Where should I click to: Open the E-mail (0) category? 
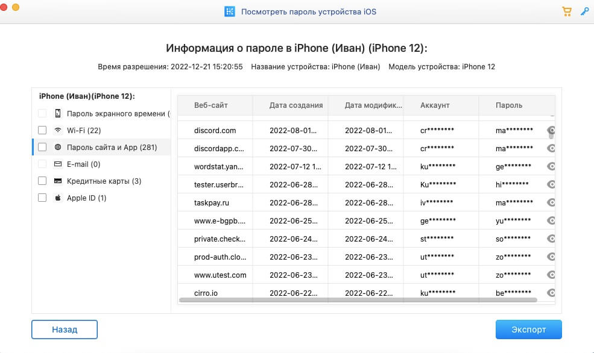pos(83,164)
